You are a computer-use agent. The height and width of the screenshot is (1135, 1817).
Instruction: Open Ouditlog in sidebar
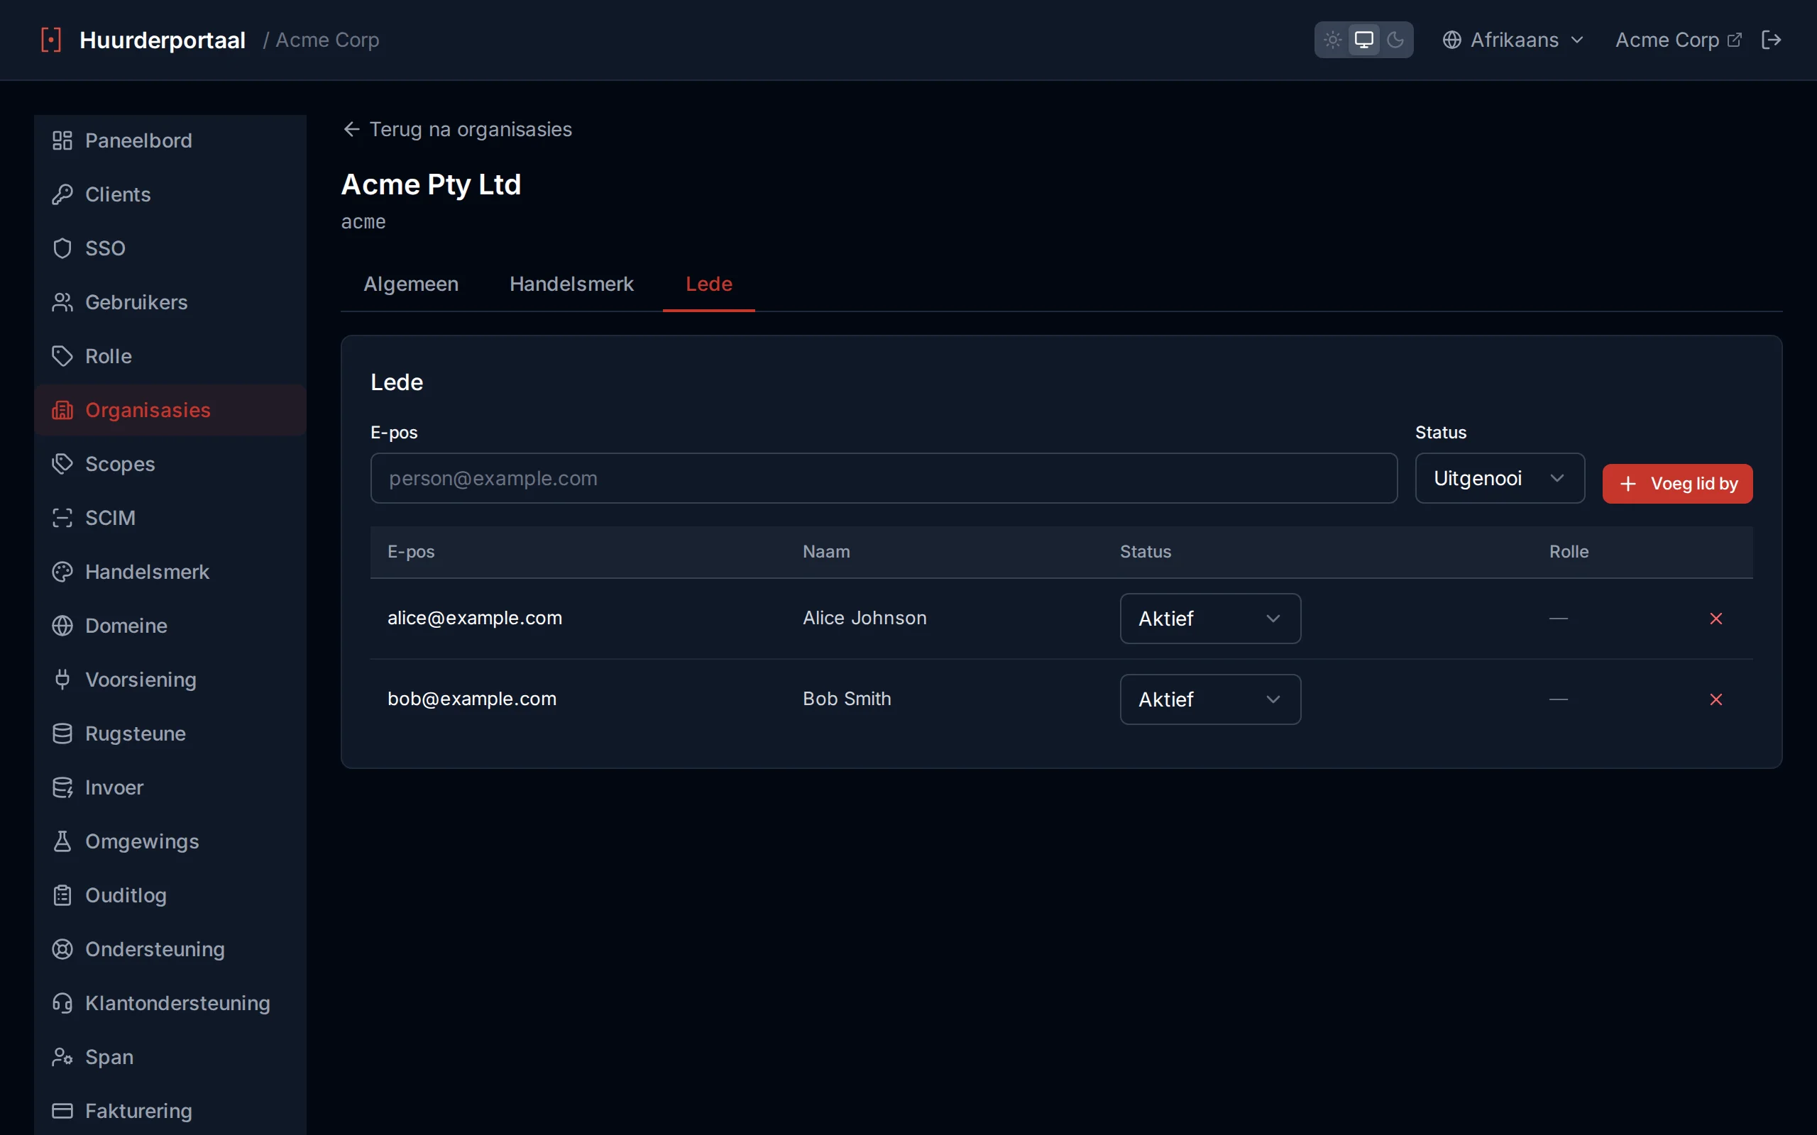[170, 895]
